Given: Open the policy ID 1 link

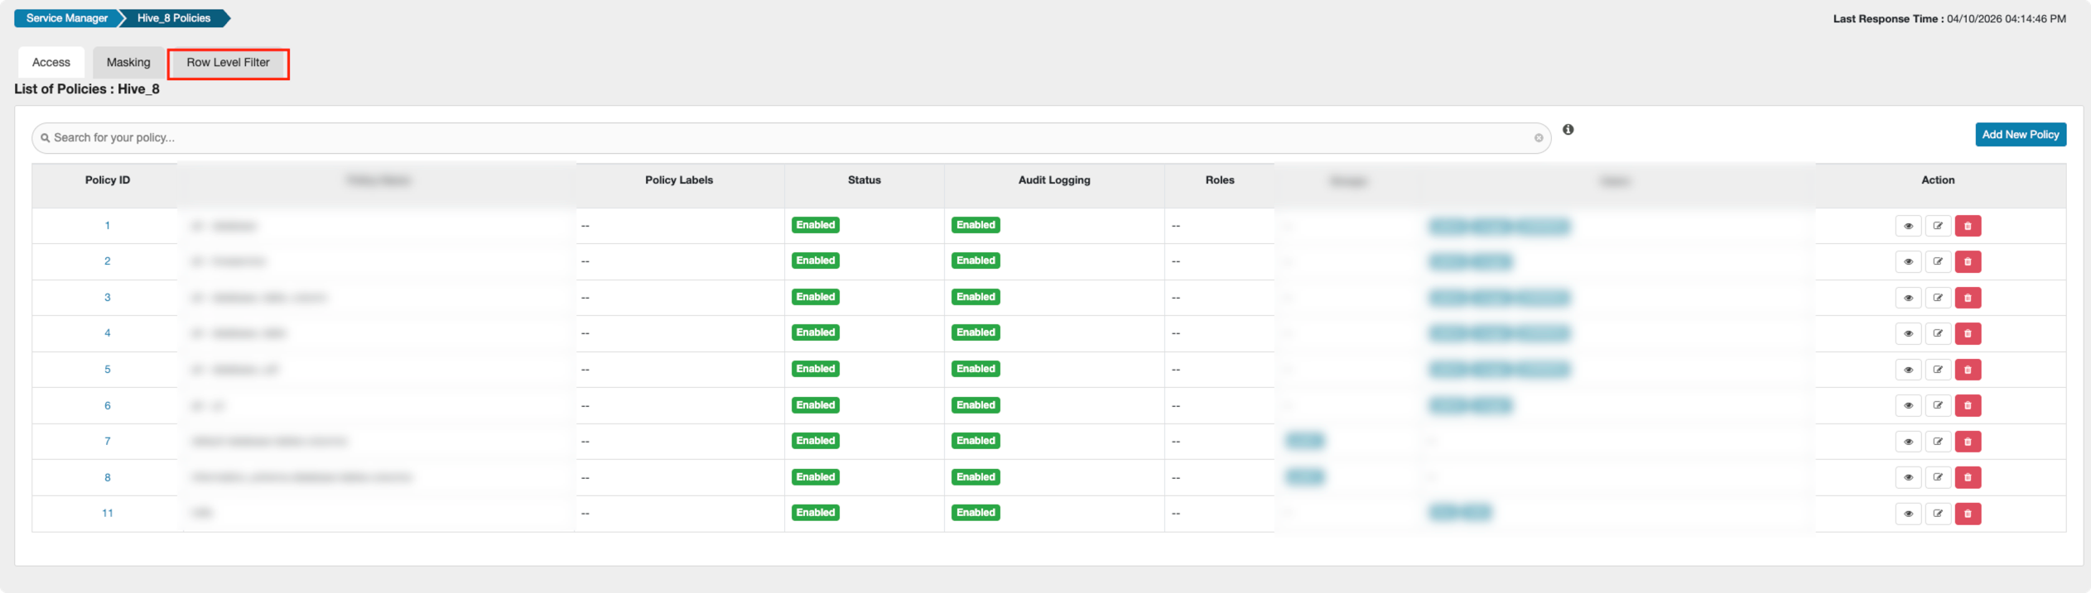Looking at the screenshot, I should 107,226.
